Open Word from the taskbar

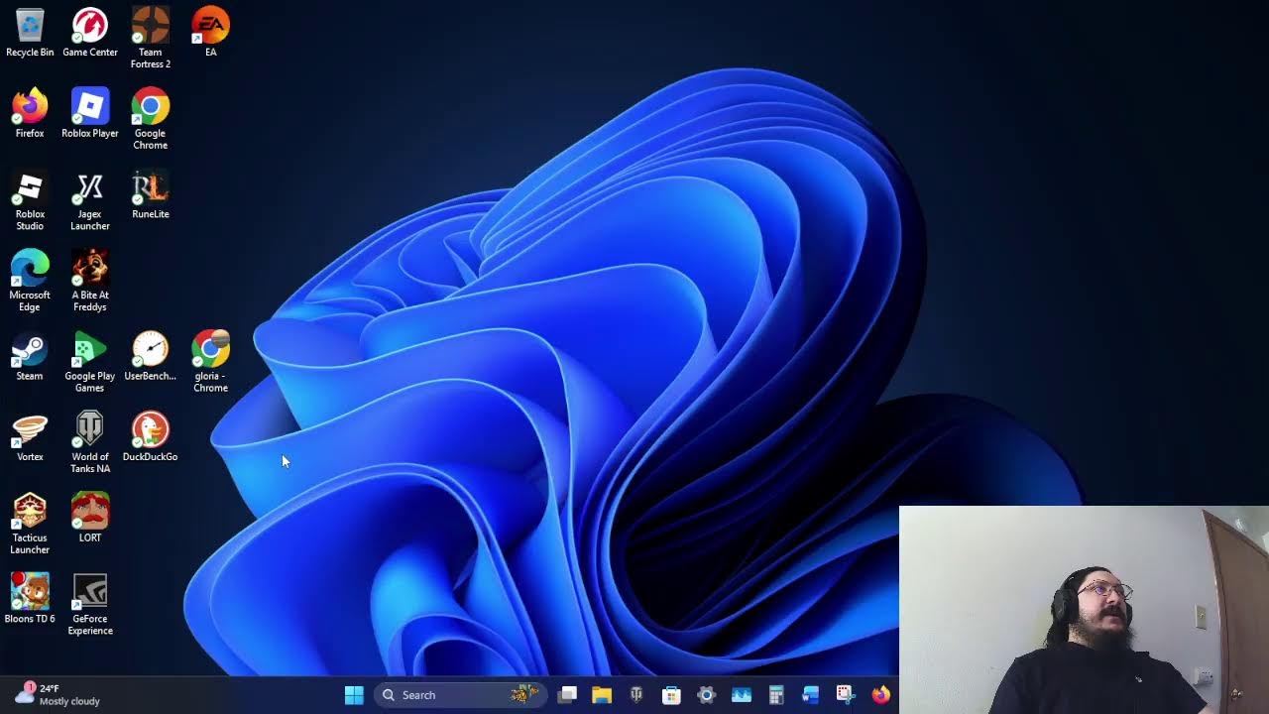[811, 695]
